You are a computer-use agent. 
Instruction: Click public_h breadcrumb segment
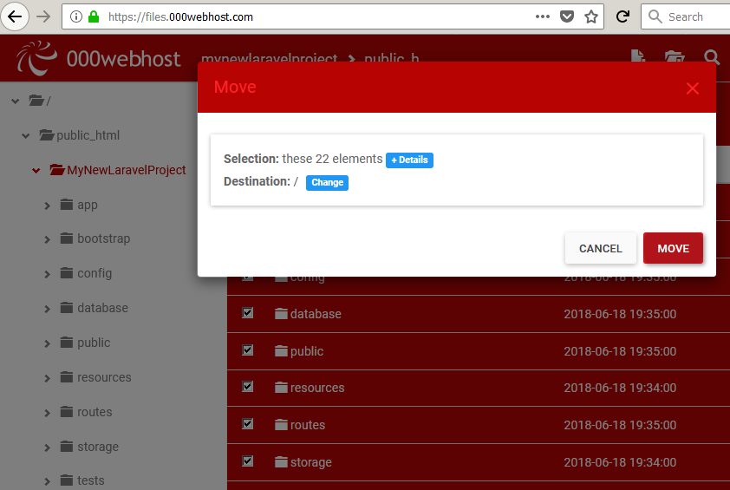(x=392, y=58)
